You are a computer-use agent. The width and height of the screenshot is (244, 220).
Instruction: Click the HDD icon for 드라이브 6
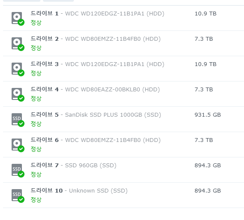click(x=18, y=145)
